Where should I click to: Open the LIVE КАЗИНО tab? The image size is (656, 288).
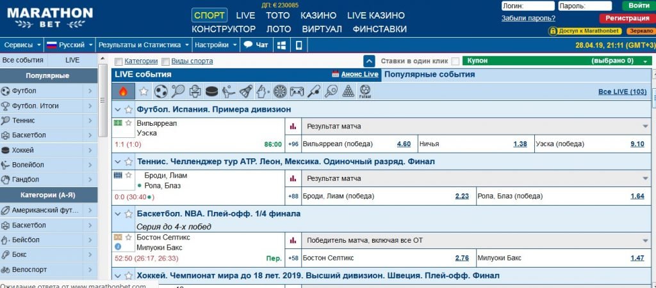376,15
